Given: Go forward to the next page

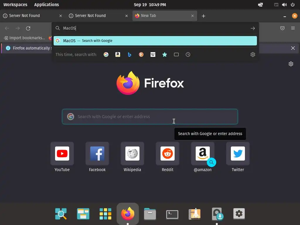Looking at the screenshot, I should click(x=18, y=28).
